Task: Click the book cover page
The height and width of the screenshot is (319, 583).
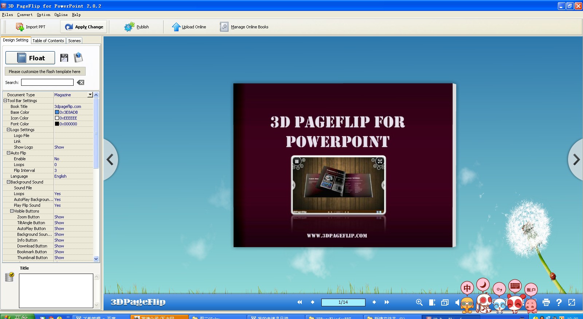Action: point(345,165)
